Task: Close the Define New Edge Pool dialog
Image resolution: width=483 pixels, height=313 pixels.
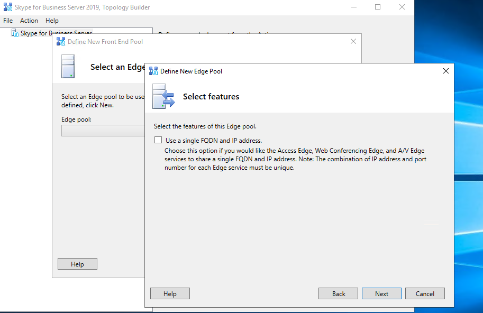Action: pos(445,71)
